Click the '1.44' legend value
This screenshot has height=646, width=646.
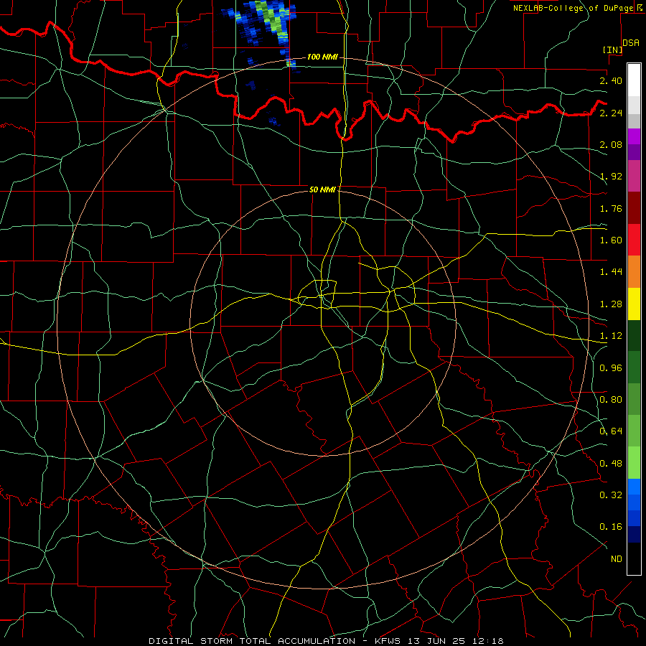point(611,272)
